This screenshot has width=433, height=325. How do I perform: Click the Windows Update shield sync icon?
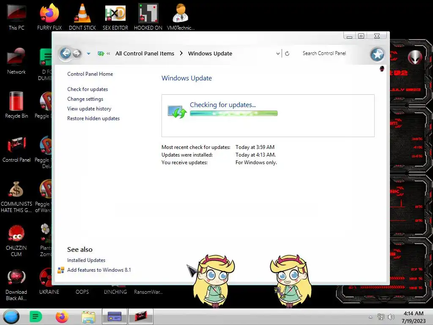(x=177, y=112)
